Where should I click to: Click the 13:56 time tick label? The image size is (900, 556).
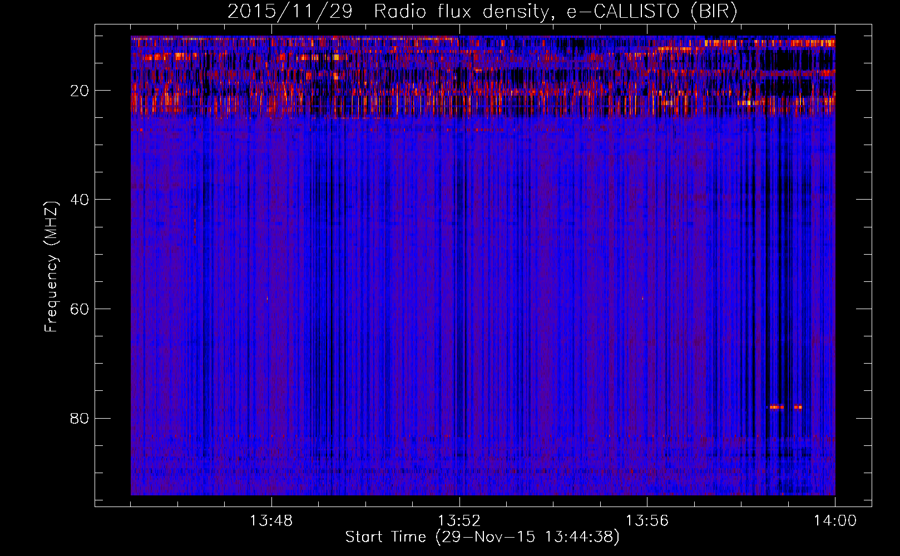pos(647,521)
